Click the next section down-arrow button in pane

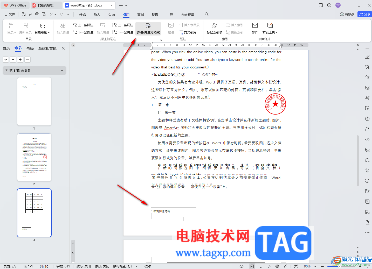tap(6, 60)
